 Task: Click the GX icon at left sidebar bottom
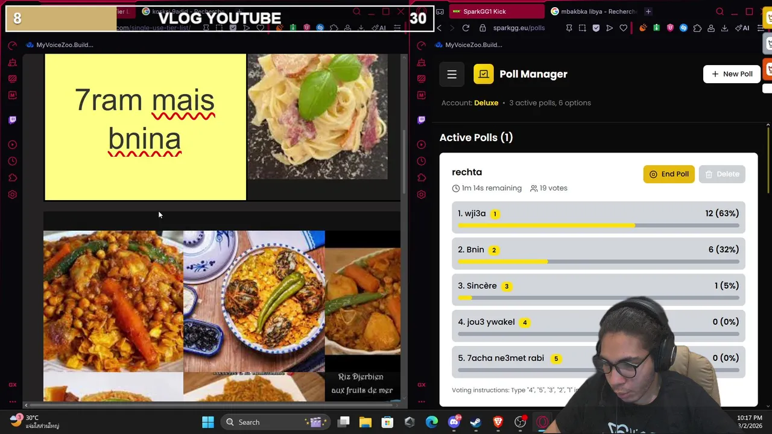pyautogui.click(x=13, y=385)
